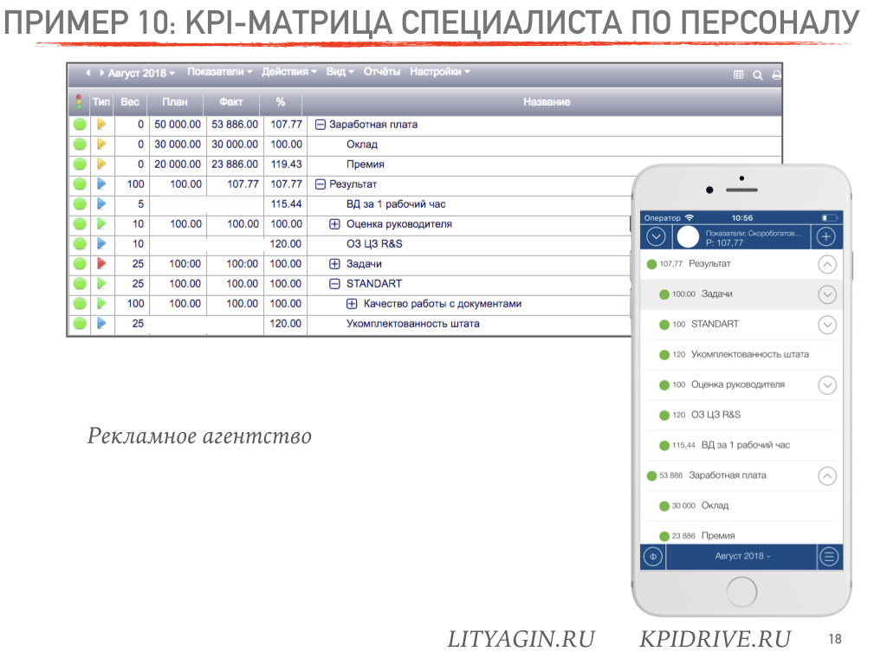887x665 pixels.
Task: Open the Показатели menu
Action: click(x=220, y=72)
